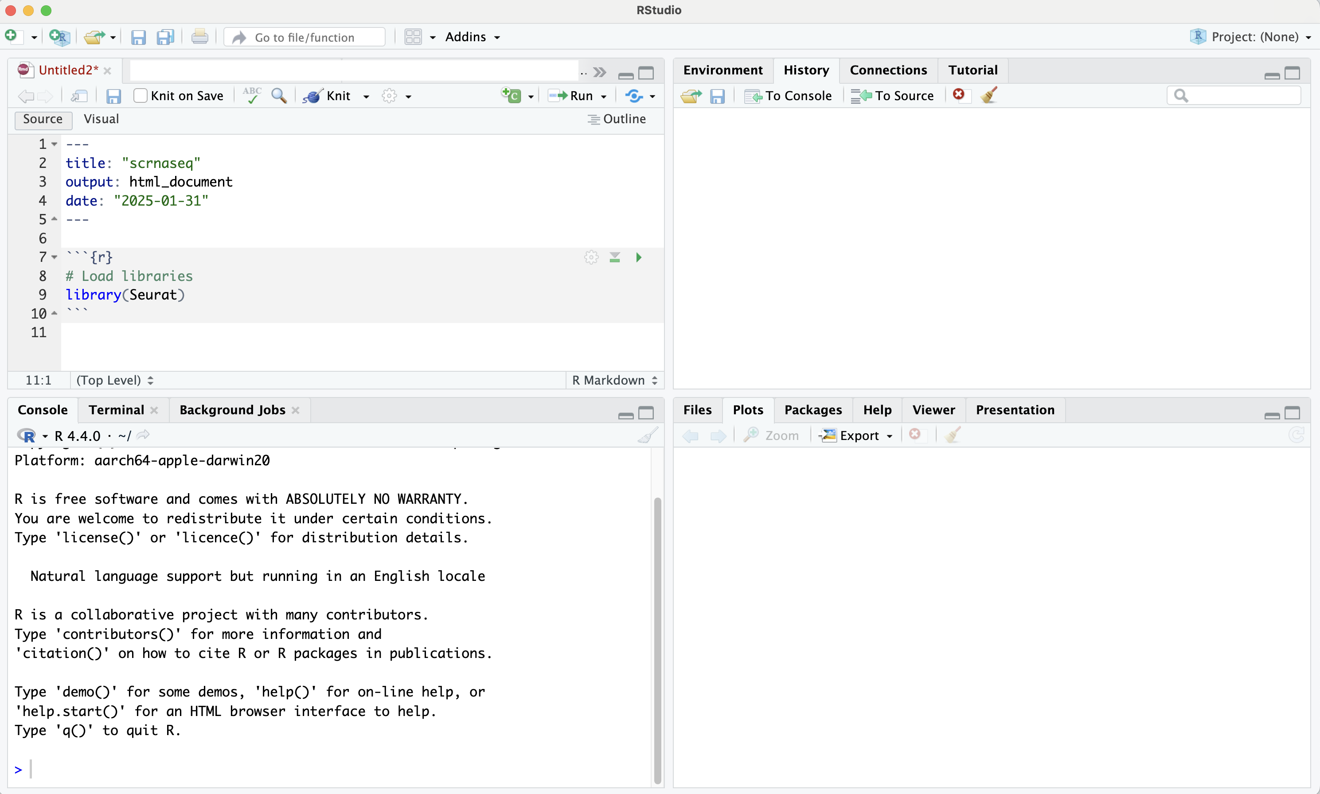1320x794 pixels.
Task: Send history selection To Console
Action: pyautogui.click(x=788, y=96)
